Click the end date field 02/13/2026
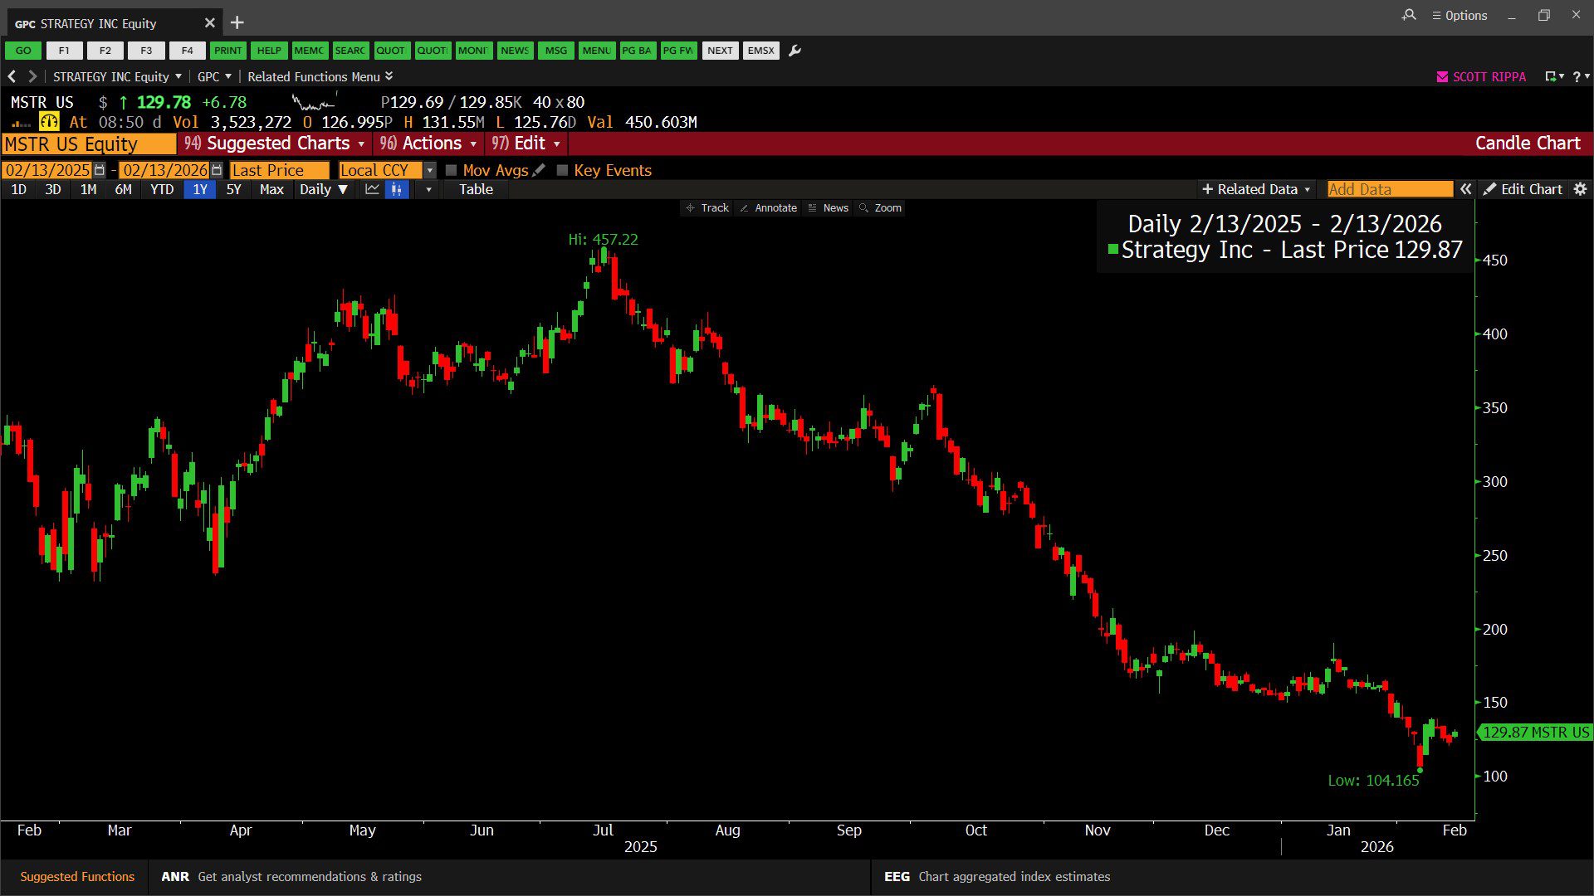Image resolution: width=1594 pixels, height=896 pixels. tap(164, 170)
